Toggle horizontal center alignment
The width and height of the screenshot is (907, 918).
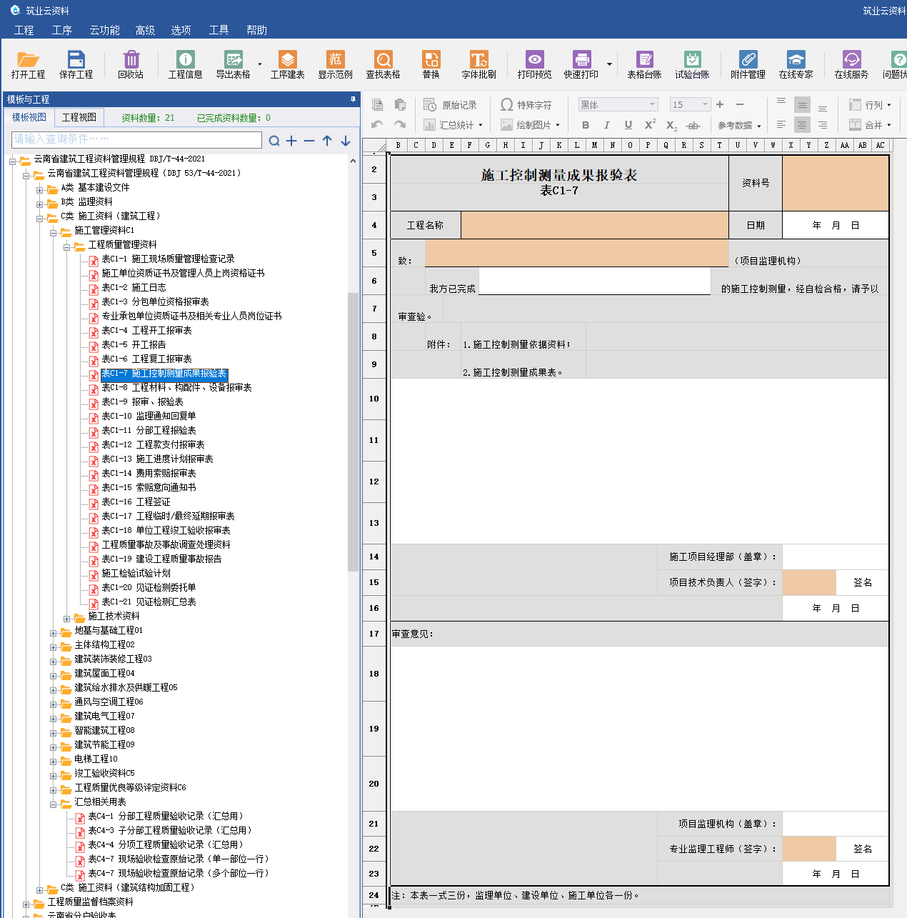pyautogui.click(x=802, y=124)
